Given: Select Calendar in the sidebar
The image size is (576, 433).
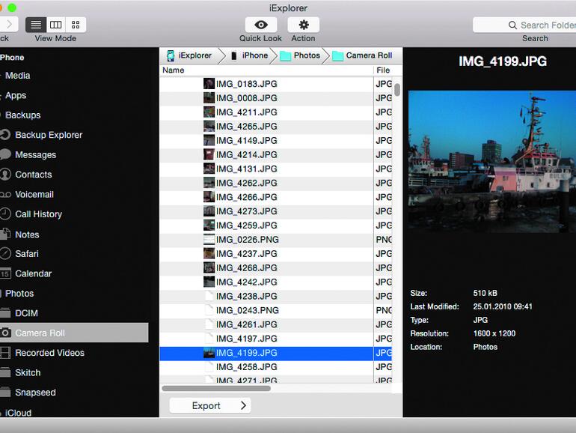Looking at the screenshot, I should pyautogui.click(x=34, y=273).
